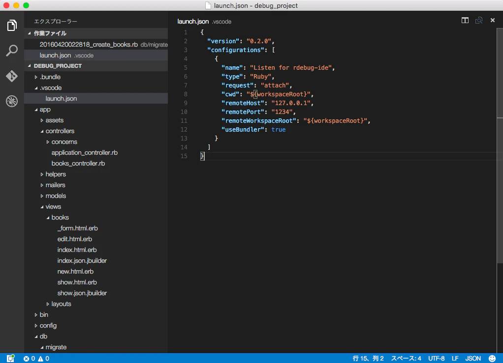Expand the concerns folder
The height and width of the screenshot is (363, 503).
tap(48, 142)
